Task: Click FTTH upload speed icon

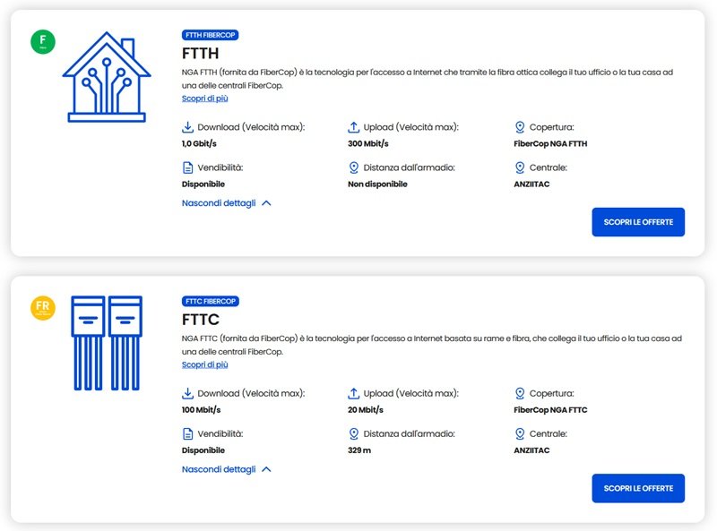Action: [354, 127]
